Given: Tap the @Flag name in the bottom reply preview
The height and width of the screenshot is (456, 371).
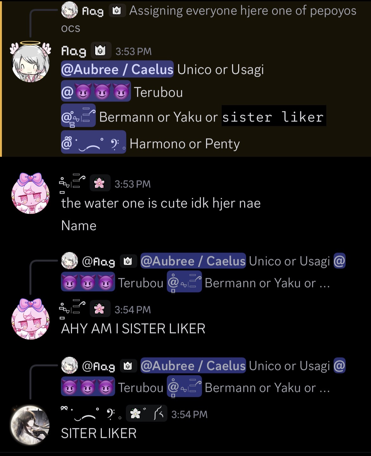Looking at the screenshot, I should [x=98, y=366].
